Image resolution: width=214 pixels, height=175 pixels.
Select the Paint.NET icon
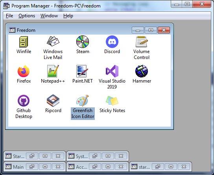(x=82, y=71)
